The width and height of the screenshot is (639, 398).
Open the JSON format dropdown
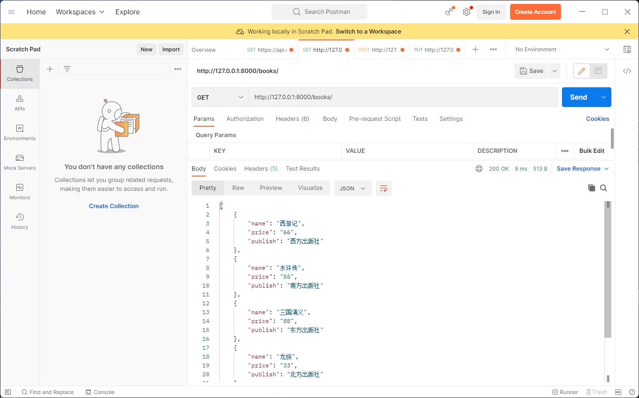(353, 188)
